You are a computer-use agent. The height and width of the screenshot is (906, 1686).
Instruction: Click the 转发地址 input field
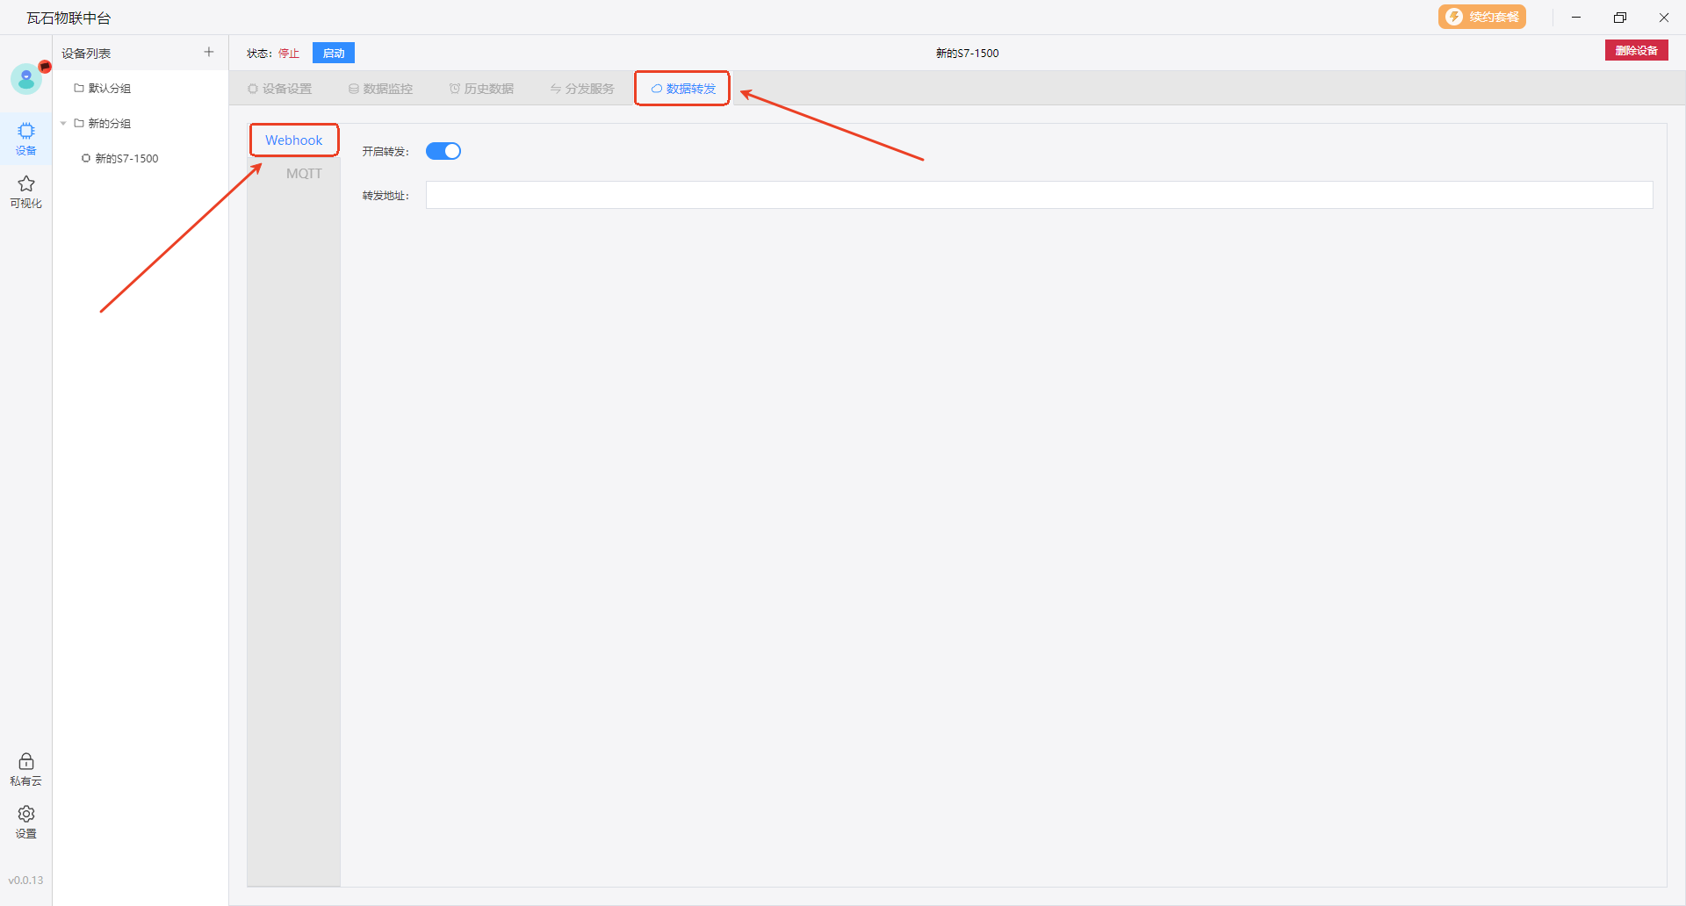coord(1039,195)
